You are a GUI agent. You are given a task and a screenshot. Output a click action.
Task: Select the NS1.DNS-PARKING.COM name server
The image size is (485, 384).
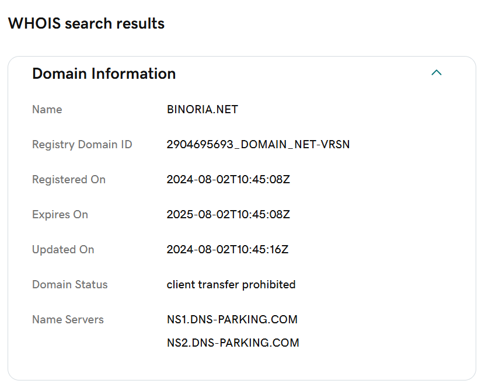click(232, 319)
